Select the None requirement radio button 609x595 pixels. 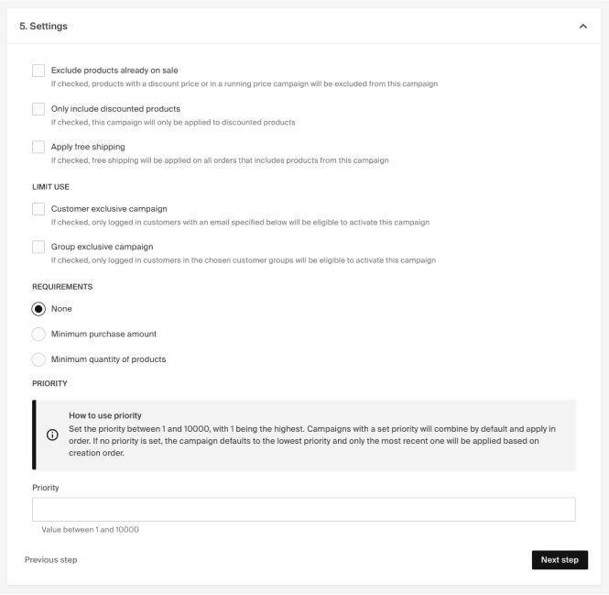(38, 309)
